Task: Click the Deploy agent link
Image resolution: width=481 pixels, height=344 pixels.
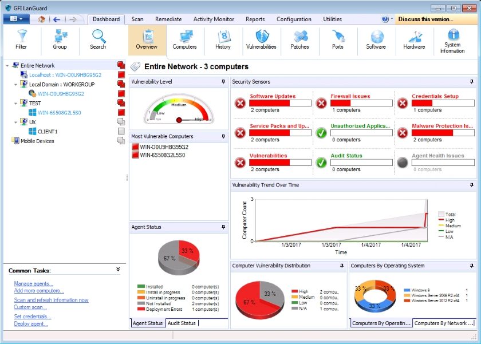Action: click(31, 323)
